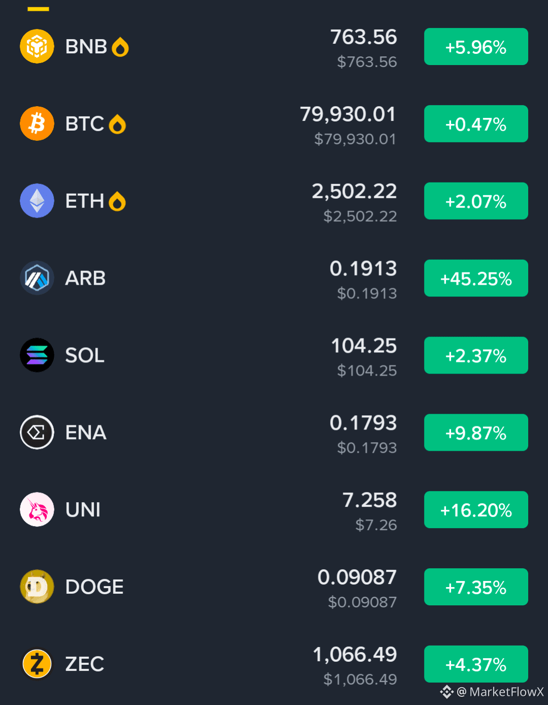Open the DOGE price 0.09087 row
548x705 pixels.
(x=274, y=587)
